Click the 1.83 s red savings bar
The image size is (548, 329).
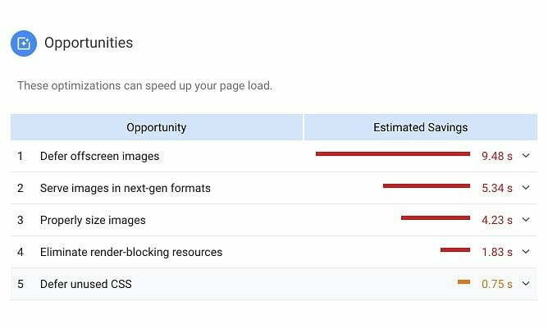pos(454,249)
